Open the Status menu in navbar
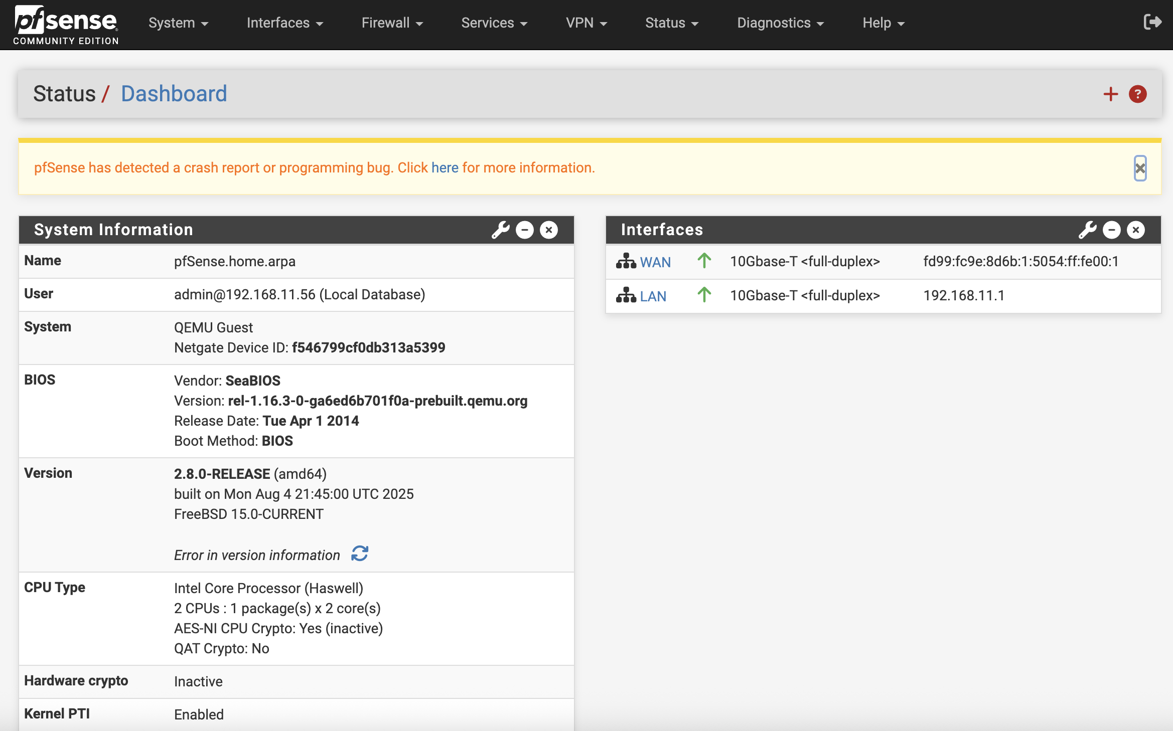 pos(671,23)
